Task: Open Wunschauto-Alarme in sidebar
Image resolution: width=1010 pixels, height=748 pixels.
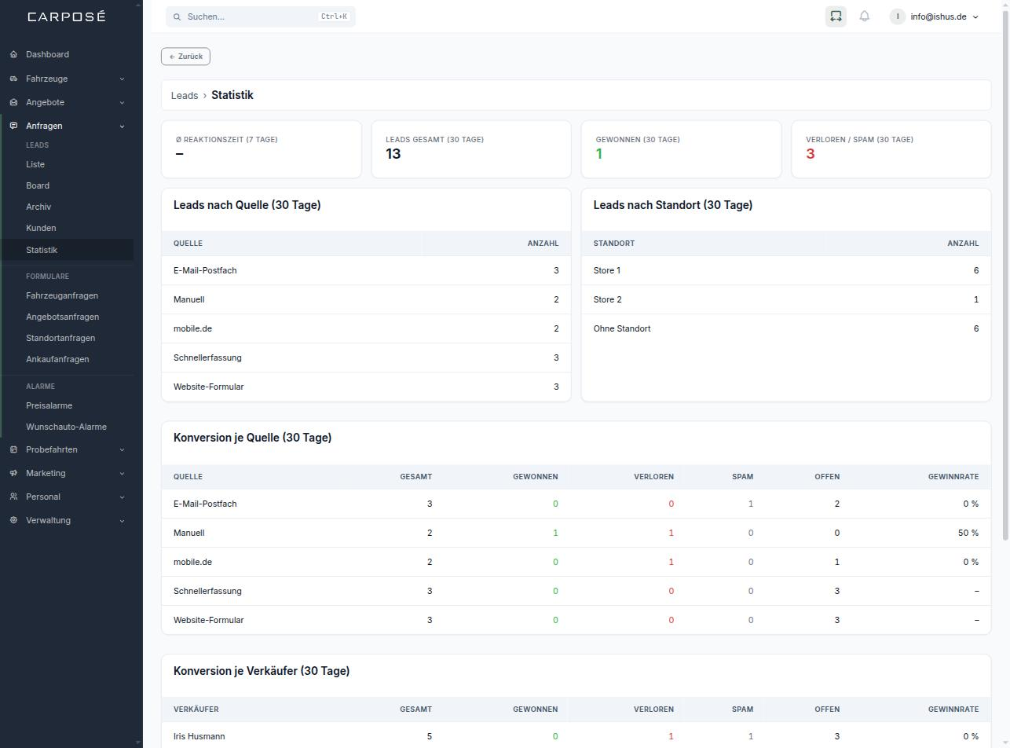Action: pyautogui.click(x=66, y=427)
